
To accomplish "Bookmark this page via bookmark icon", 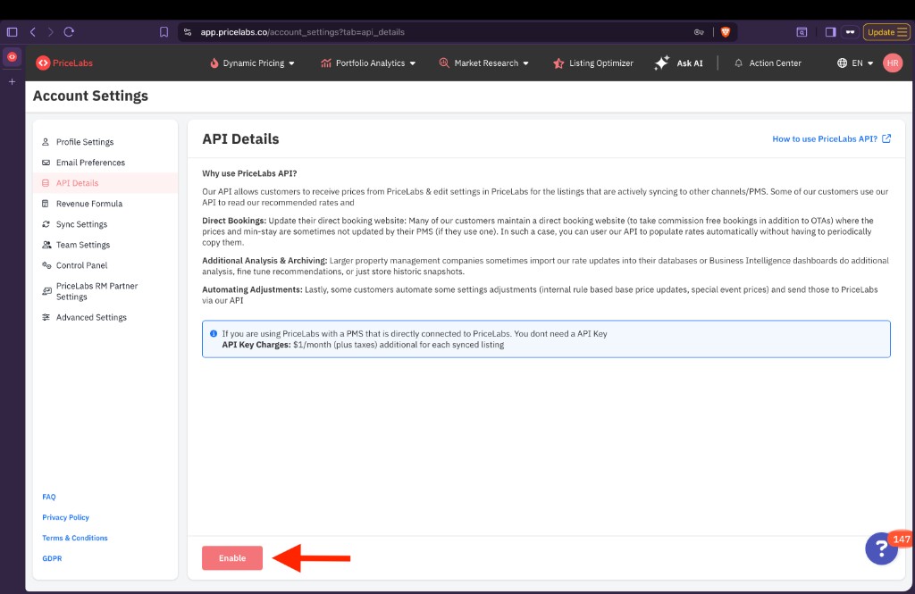I will pyautogui.click(x=164, y=32).
